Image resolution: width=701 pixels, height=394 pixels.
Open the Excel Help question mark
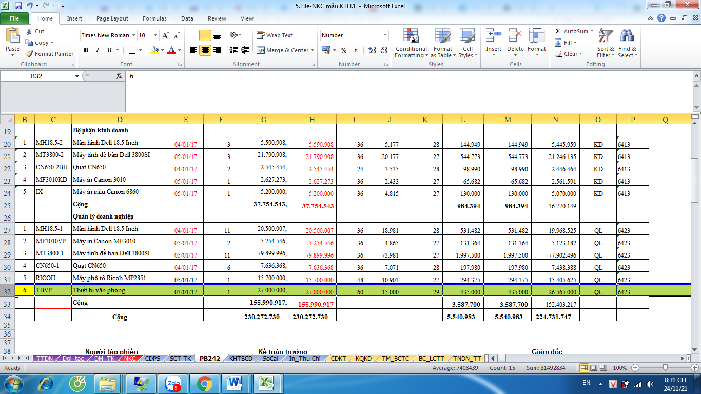[662, 18]
